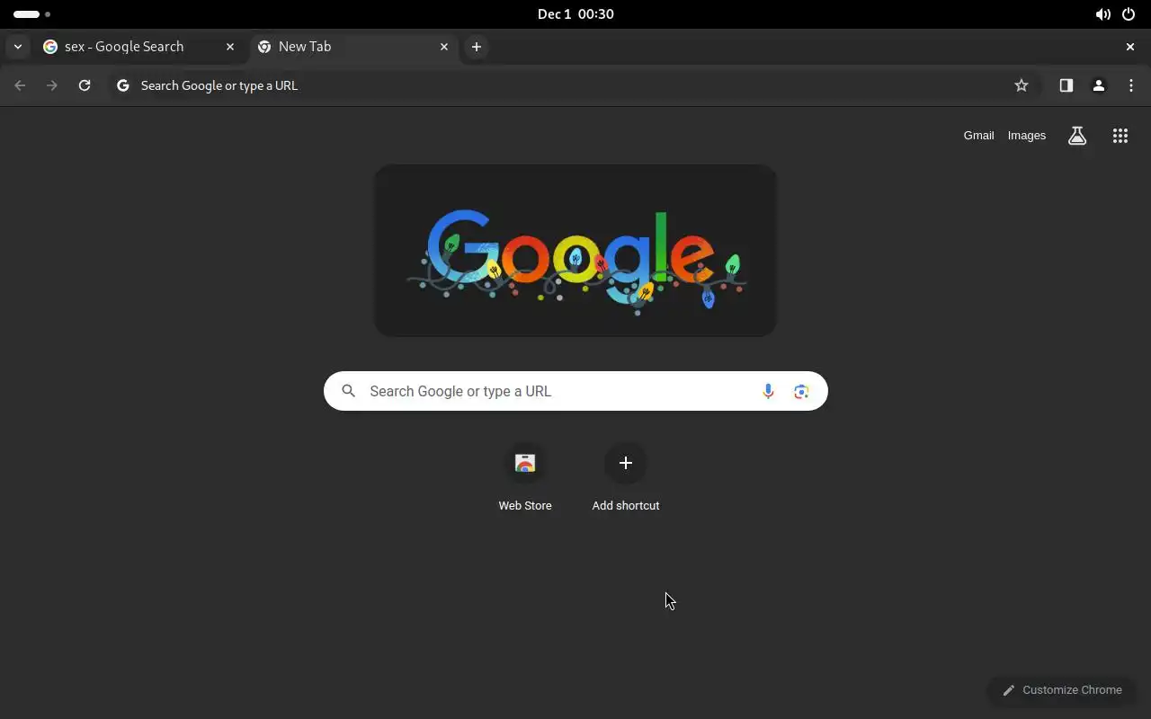Open the Web Store shortcut
1151x719 pixels.
(x=525, y=478)
